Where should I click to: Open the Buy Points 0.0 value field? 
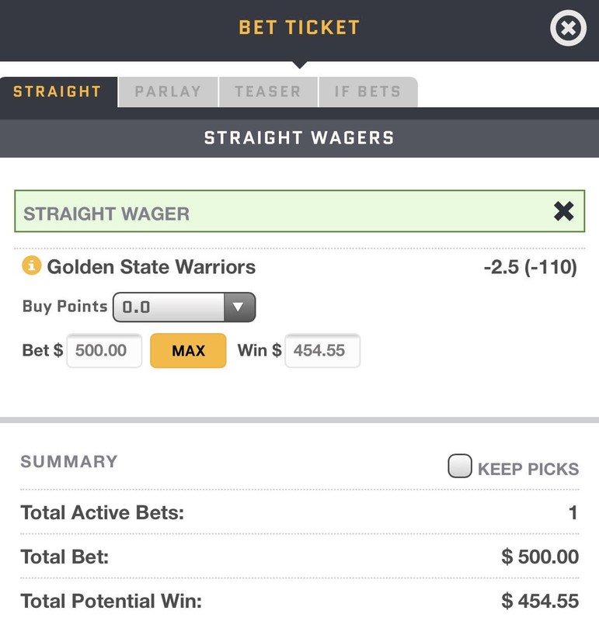point(169,307)
